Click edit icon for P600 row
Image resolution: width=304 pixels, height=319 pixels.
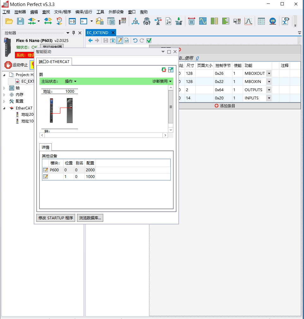45,170
